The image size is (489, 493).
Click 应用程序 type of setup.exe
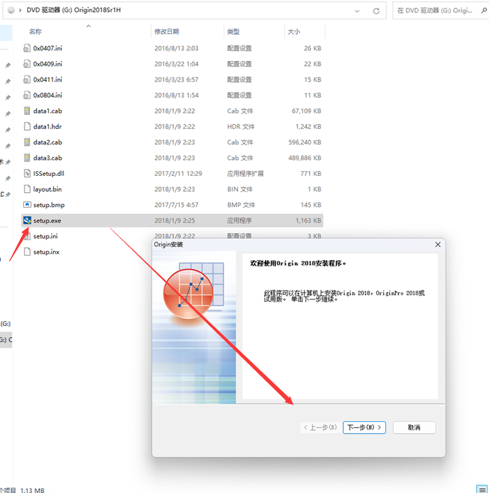(239, 221)
